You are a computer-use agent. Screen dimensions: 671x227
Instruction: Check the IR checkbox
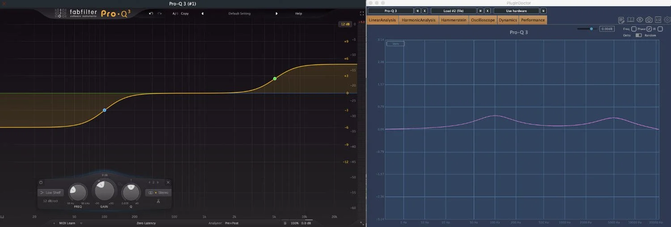pos(660,29)
